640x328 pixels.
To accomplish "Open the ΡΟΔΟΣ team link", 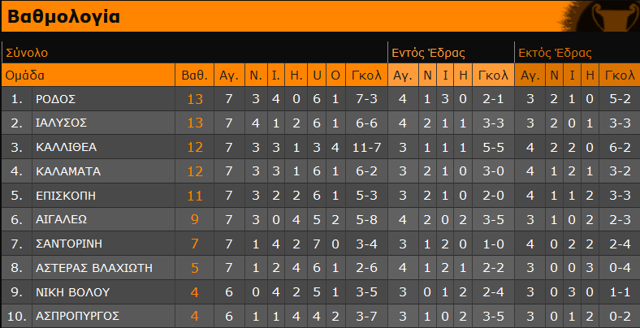I will [55, 99].
